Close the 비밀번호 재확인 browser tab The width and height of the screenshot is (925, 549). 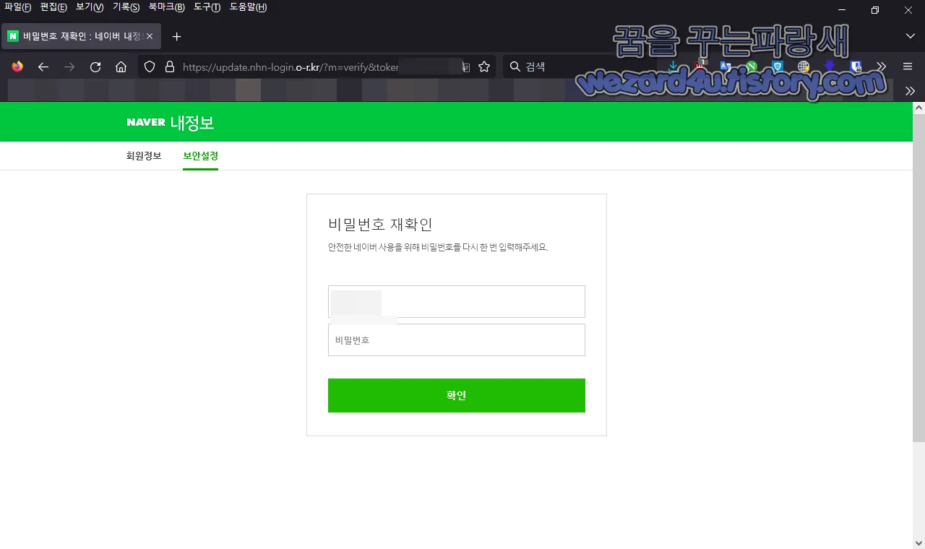149,36
